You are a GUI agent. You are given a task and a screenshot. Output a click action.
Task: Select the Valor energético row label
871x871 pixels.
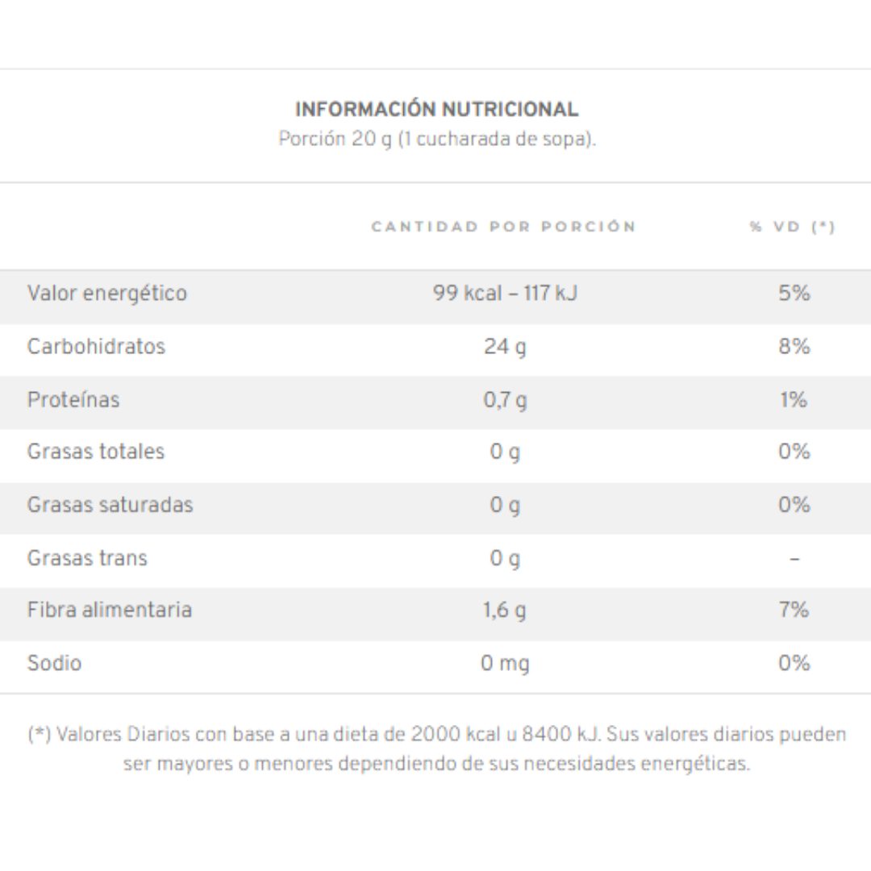tap(107, 294)
